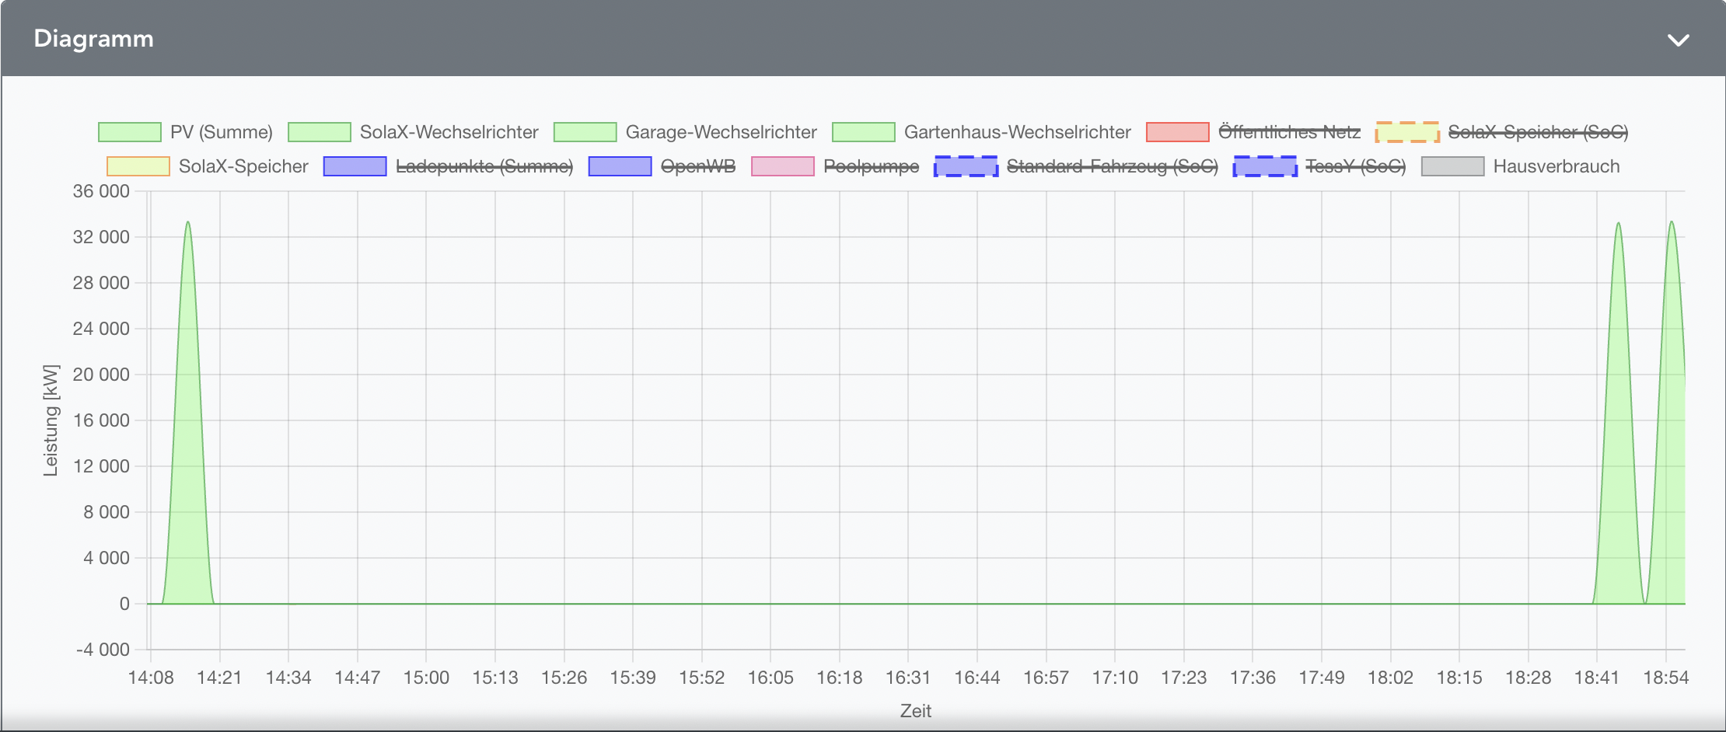Hide the SolaX-Wechselrichter dataset
This screenshot has width=1726, height=732.
[448, 132]
